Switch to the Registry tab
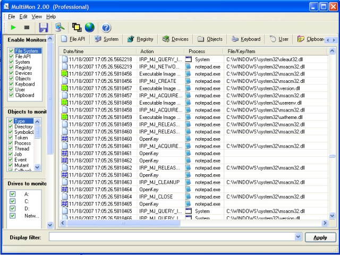 [140, 39]
